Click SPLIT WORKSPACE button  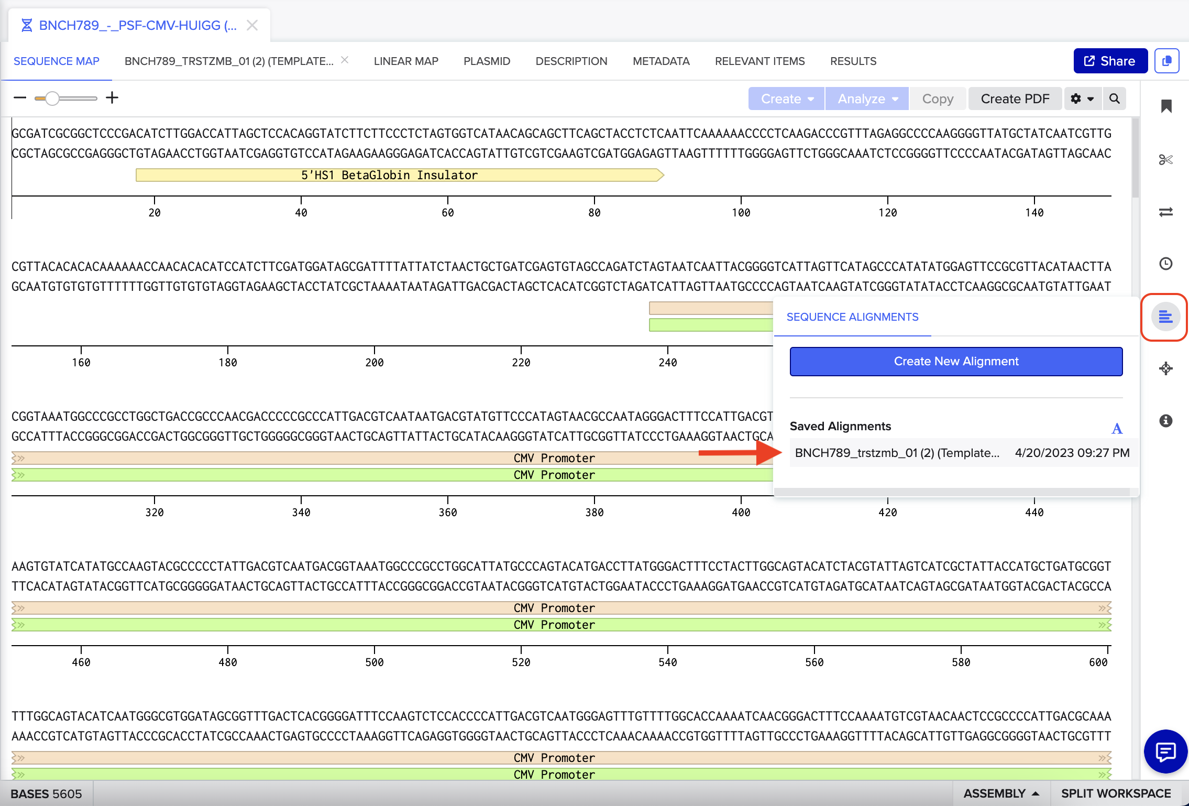(1116, 793)
